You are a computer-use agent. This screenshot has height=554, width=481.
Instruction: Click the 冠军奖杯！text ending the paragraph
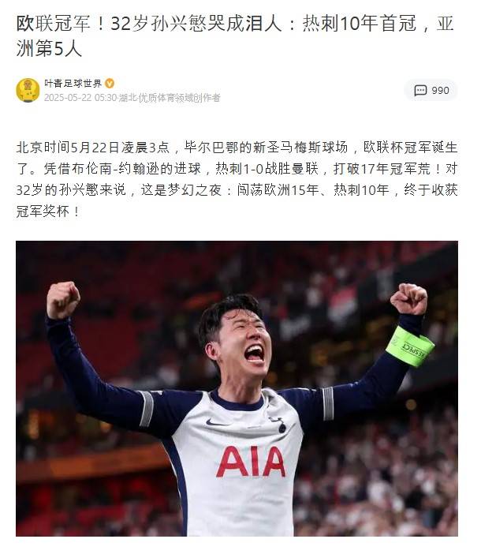click(49, 211)
